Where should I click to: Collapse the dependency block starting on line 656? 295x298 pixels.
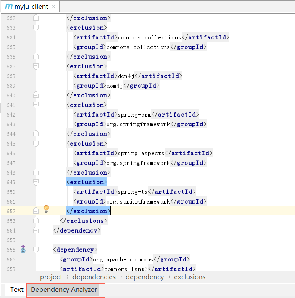[x=36, y=250]
